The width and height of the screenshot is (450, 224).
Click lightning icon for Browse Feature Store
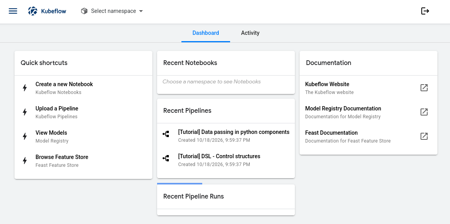click(25, 161)
